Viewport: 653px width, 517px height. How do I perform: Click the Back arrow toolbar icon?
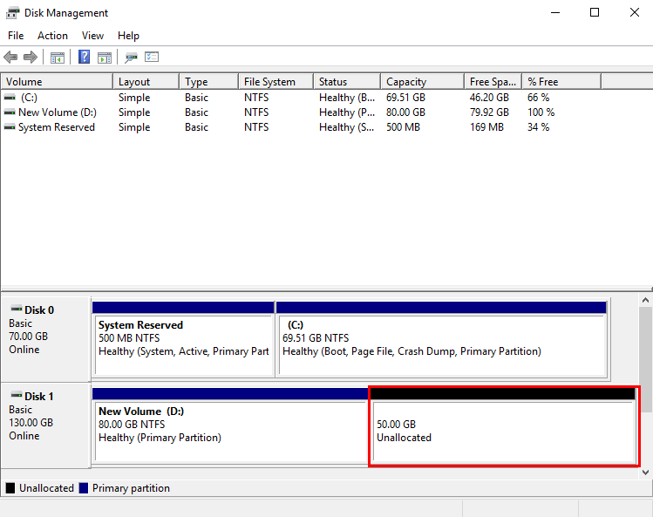[x=10, y=57]
